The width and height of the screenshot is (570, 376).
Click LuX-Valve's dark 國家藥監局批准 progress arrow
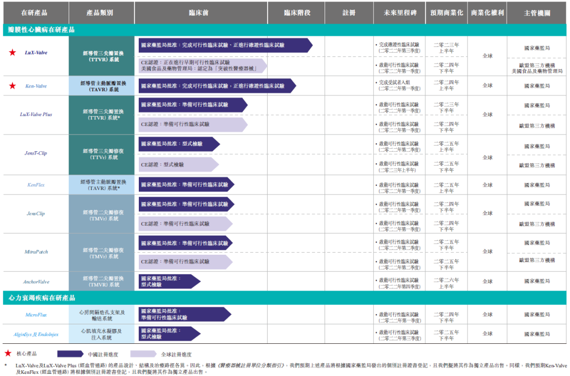225,45
